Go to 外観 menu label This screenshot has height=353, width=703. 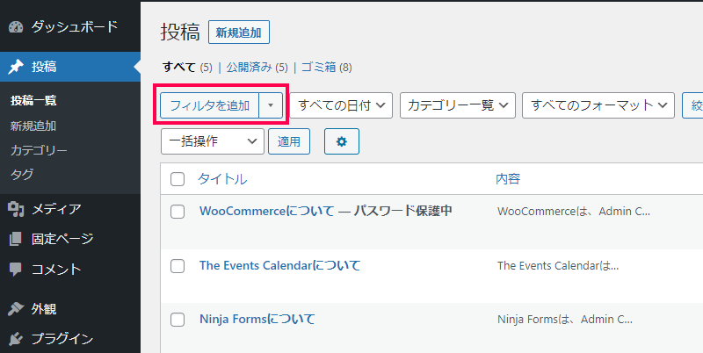click(44, 308)
